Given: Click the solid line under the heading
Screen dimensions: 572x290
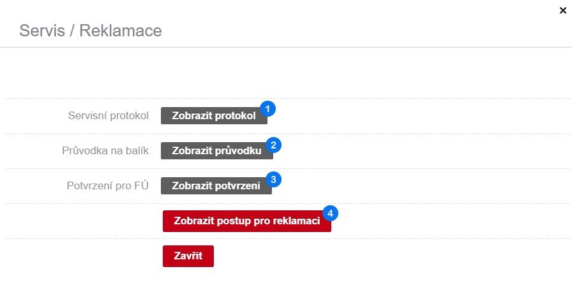Looking at the screenshot, I should pyautogui.click(x=286, y=47).
